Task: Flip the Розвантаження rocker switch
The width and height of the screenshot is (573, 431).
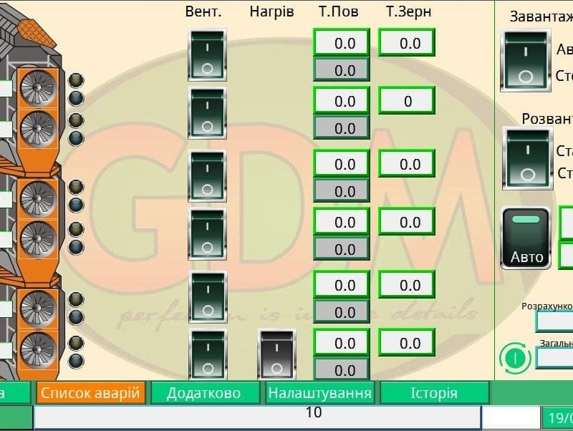Action: (x=528, y=158)
